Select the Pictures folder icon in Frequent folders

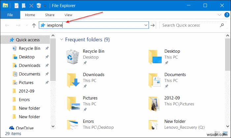pyautogui.click(x=73, y=104)
